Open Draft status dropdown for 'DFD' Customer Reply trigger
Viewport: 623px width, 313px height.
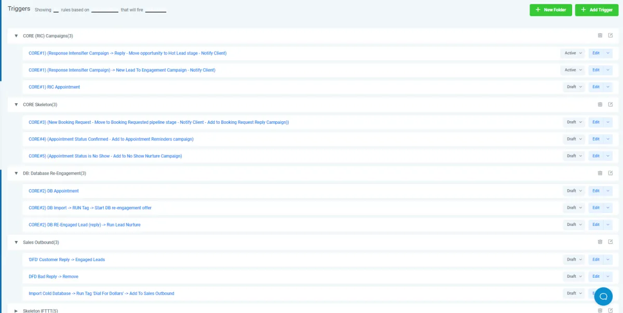coord(574,260)
